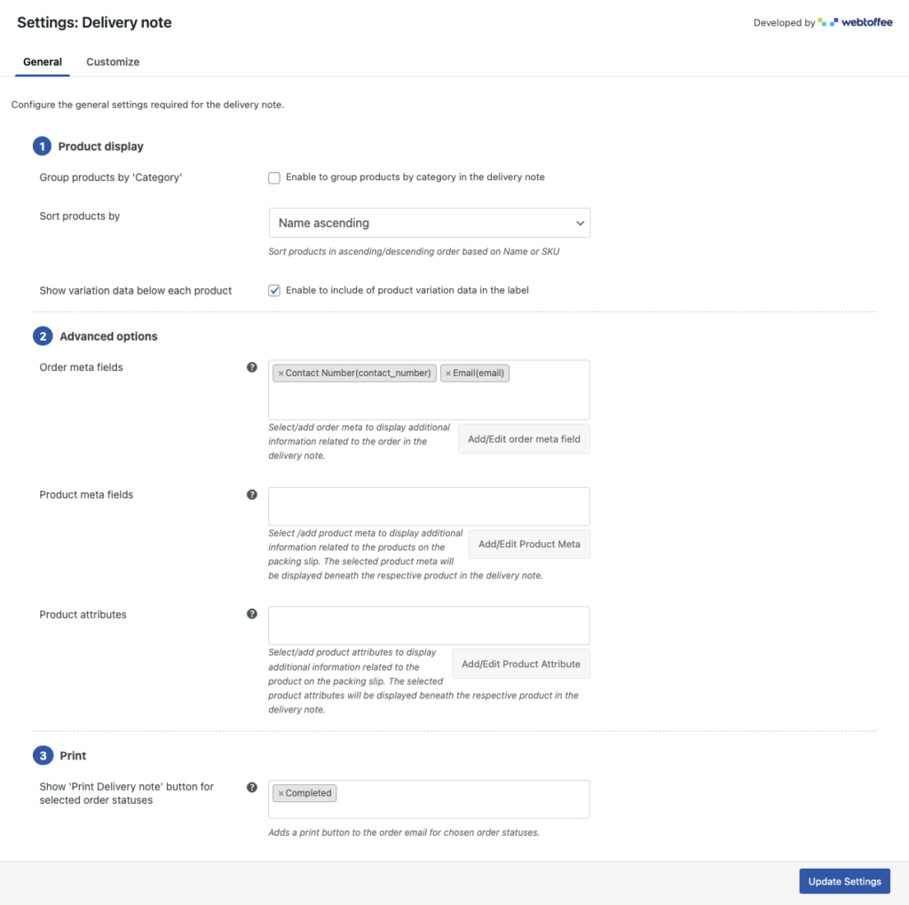The height and width of the screenshot is (905, 909).
Task: Click the help icon beside Order meta fields
Action: coord(252,367)
